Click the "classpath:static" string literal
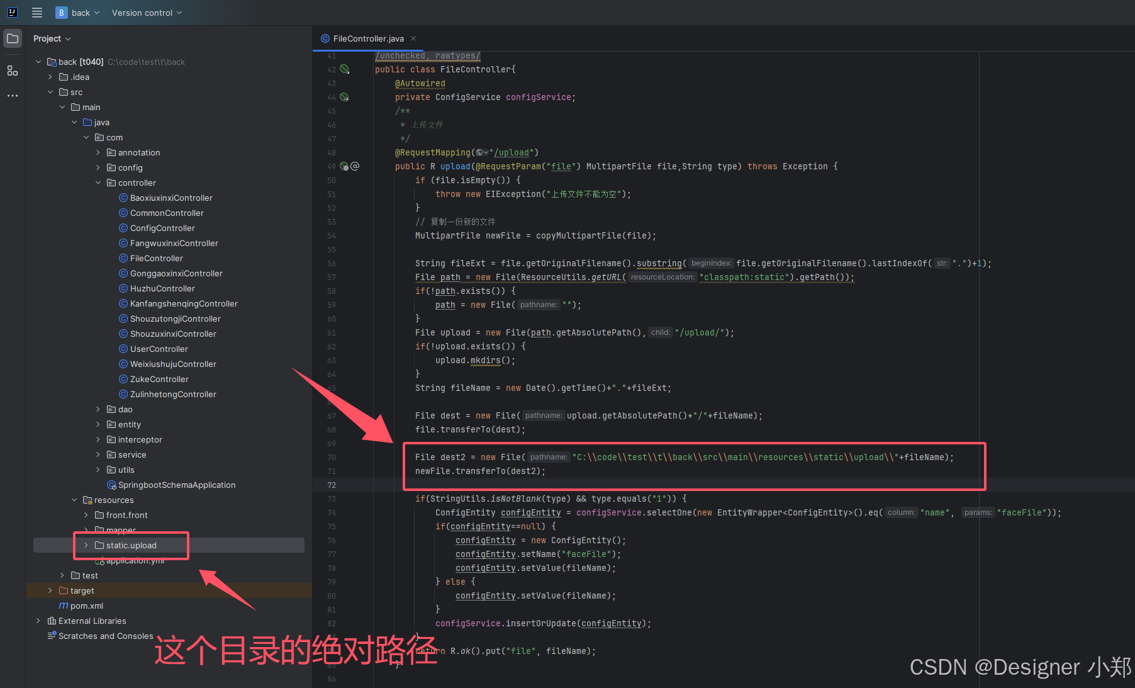The image size is (1135, 688). [744, 277]
